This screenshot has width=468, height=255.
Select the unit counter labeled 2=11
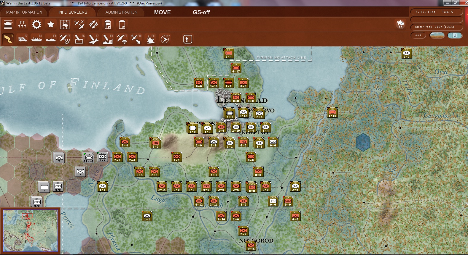tap(214, 201)
